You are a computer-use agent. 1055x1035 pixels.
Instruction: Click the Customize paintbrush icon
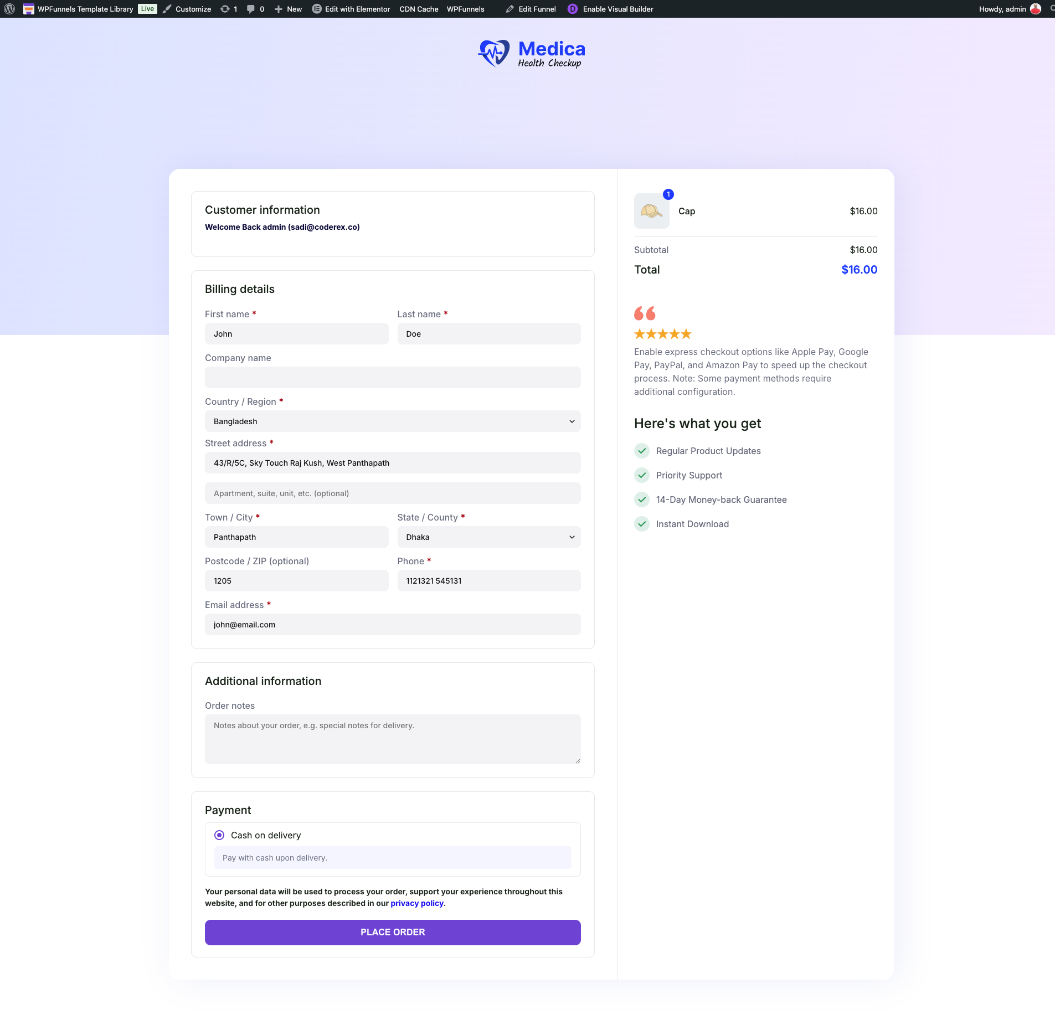[167, 9]
